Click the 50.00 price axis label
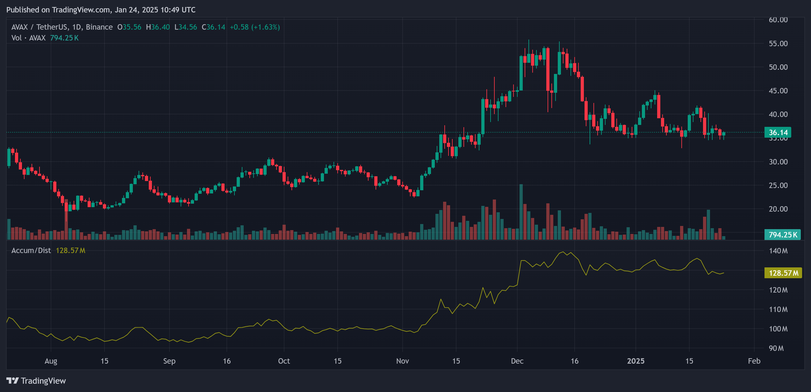 pos(778,67)
